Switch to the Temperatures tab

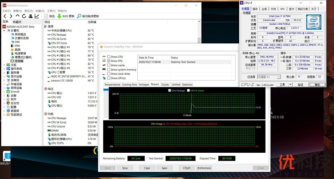point(112,84)
